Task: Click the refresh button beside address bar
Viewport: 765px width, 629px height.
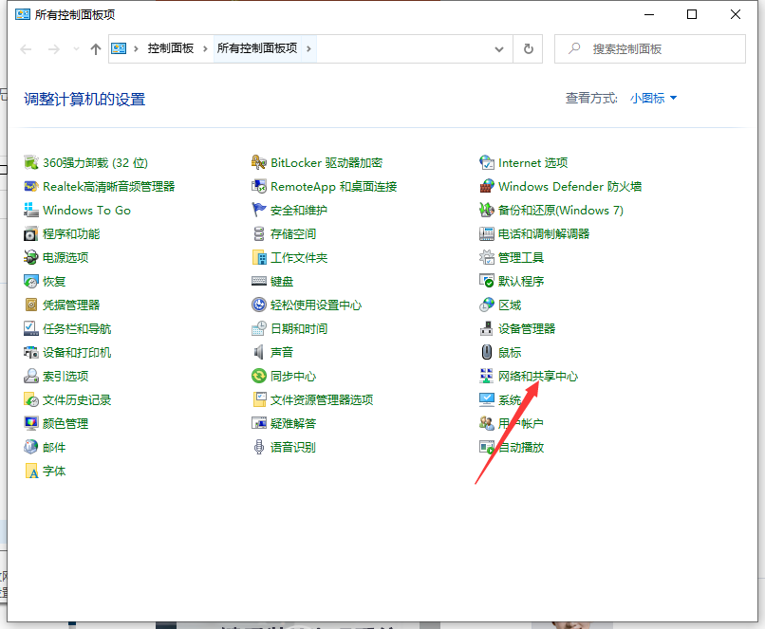Action: [528, 48]
